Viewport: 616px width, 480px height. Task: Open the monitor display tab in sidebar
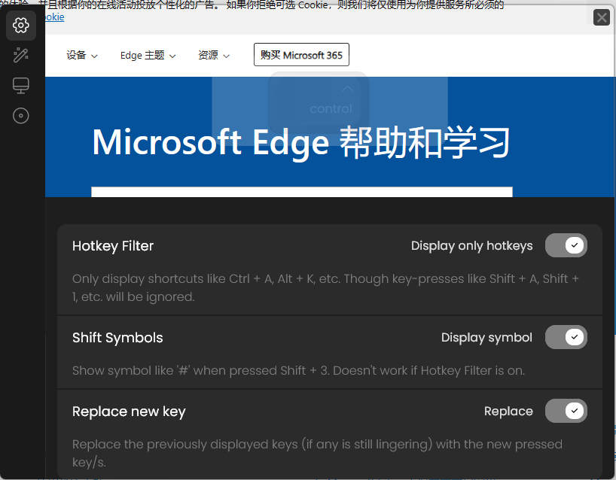tap(21, 86)
